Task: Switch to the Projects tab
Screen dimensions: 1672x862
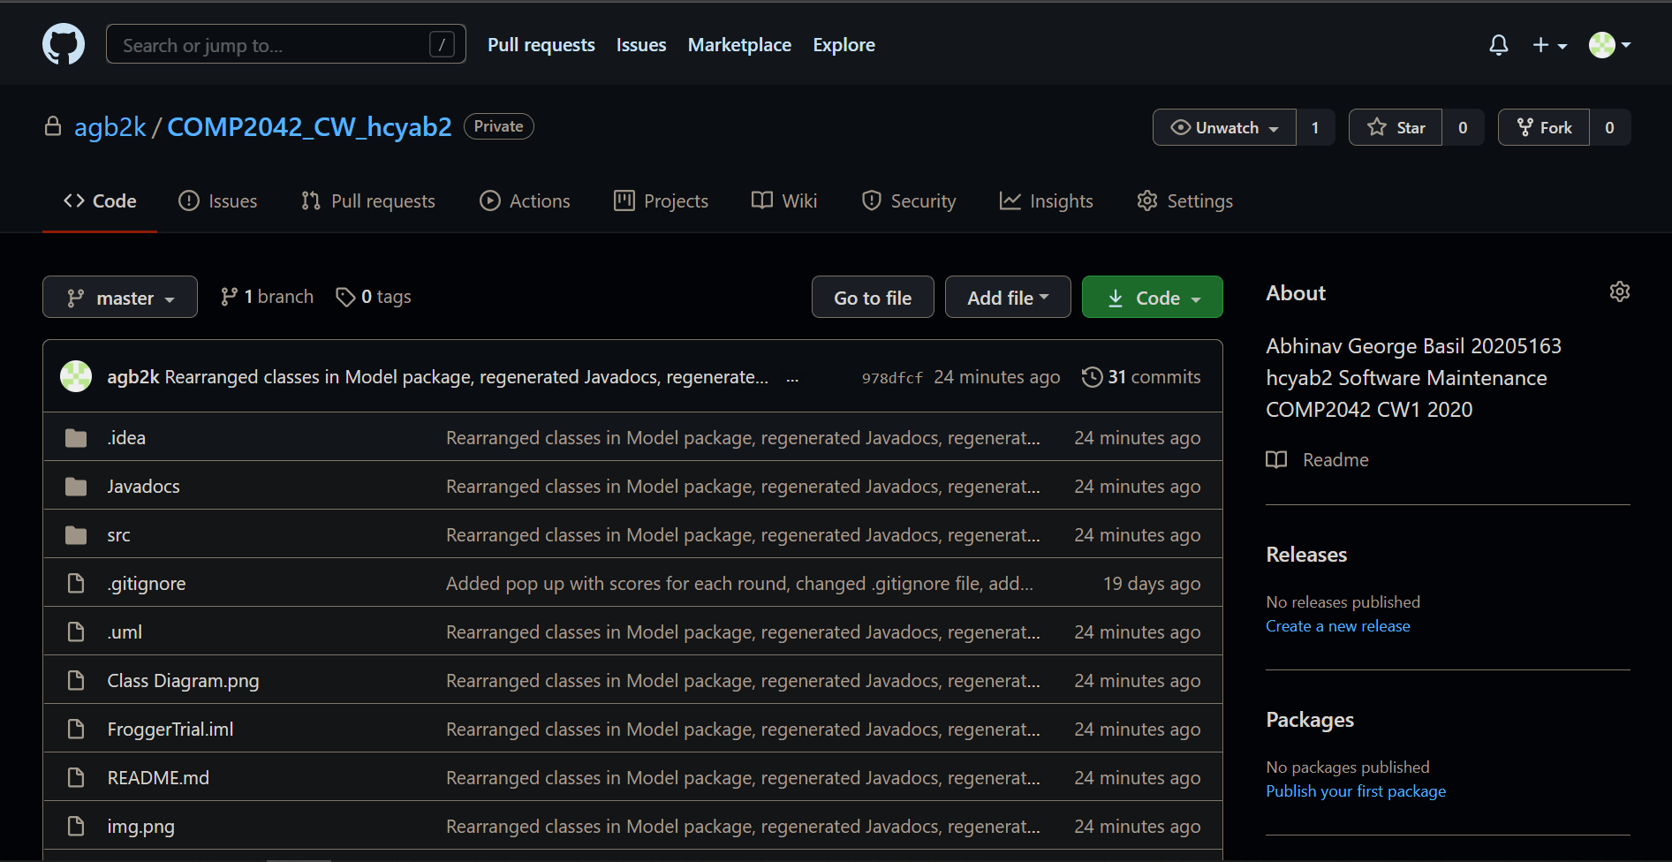Action: pos(661,201)
